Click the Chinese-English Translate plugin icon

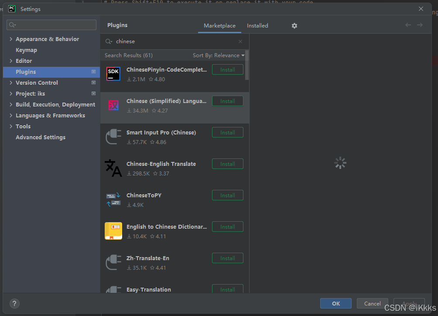113,168
